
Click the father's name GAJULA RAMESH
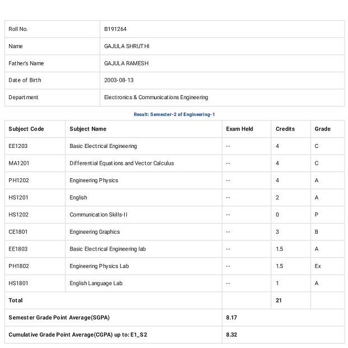click(126, 63)
